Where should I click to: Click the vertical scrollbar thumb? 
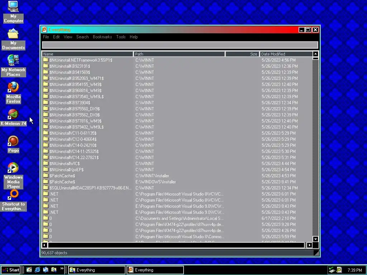(x=315, y=58)
